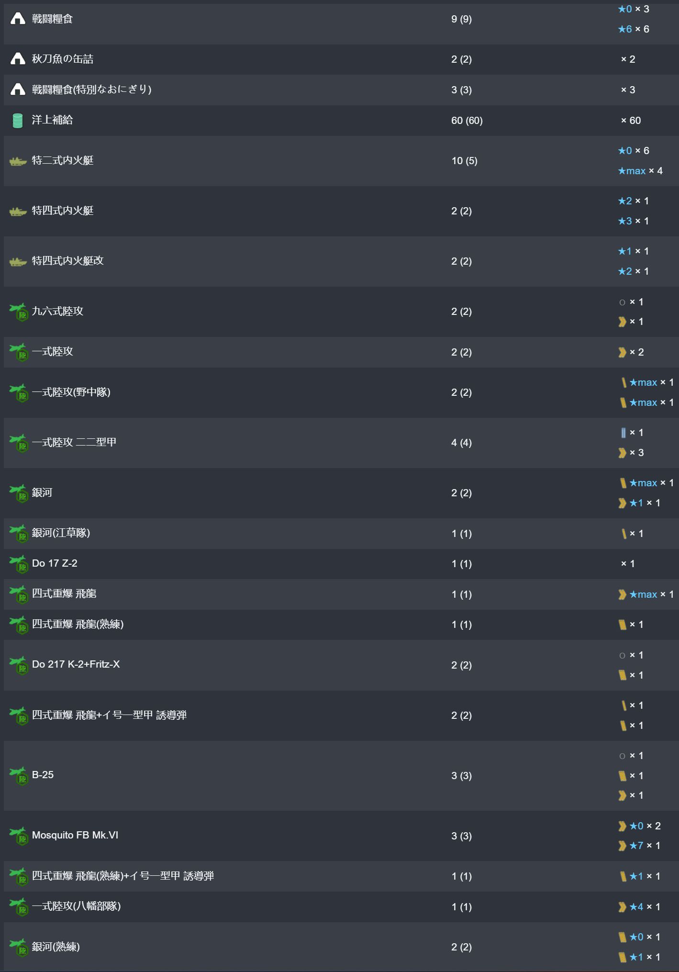Select the Do 217 K-2+Fritz-X name
The width and height of the screenshot is (679, 972).
76,664
